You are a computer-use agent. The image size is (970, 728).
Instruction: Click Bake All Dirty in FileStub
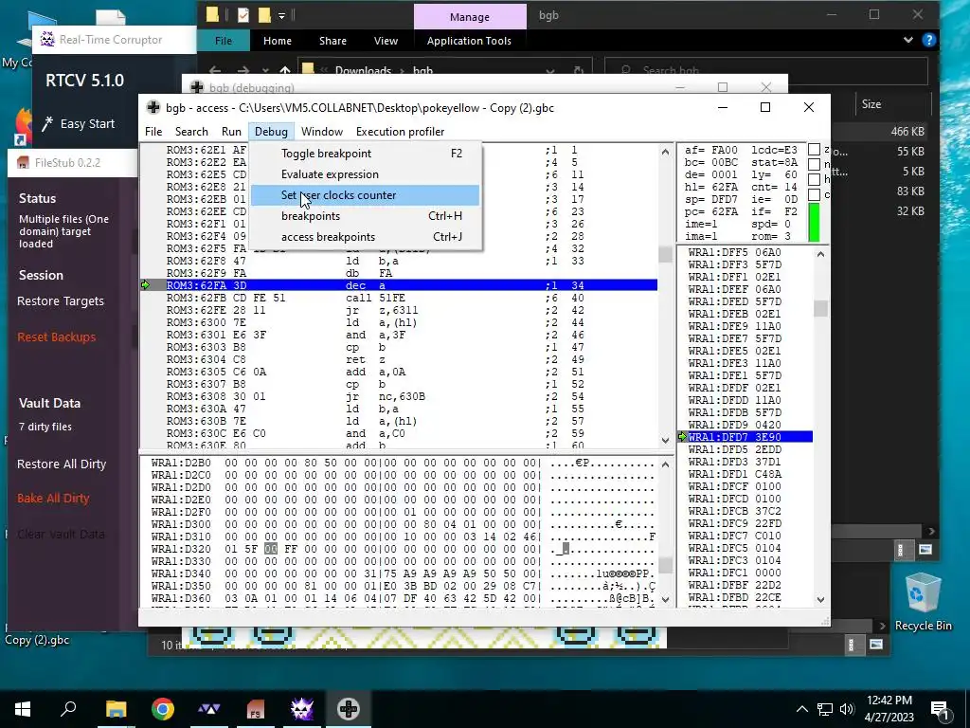[x=53, y=498]
